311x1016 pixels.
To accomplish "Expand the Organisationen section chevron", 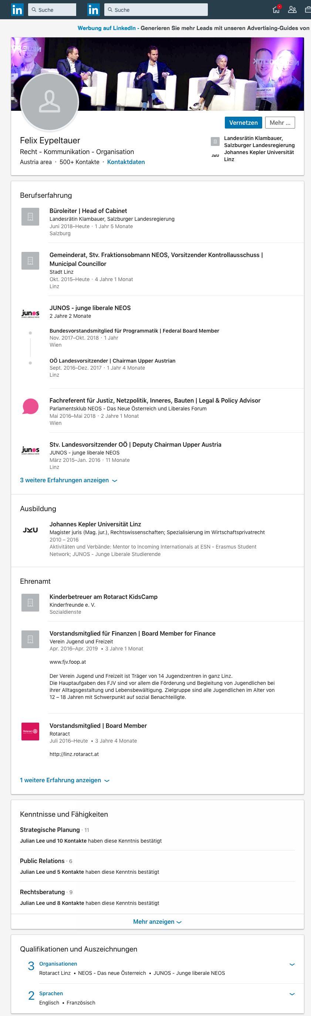I will tap(292, 965).
